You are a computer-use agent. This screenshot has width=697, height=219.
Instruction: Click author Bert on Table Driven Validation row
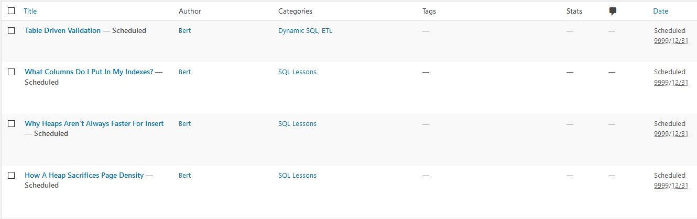tap(184, 31)
